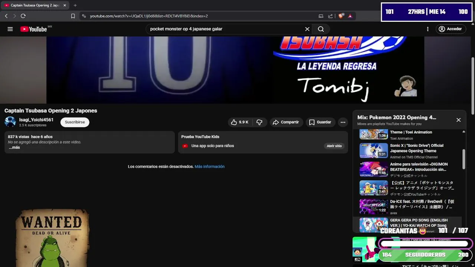
Task: Click the Mix: Pokemon 2022 Opening title
Action: pos(397,118)
